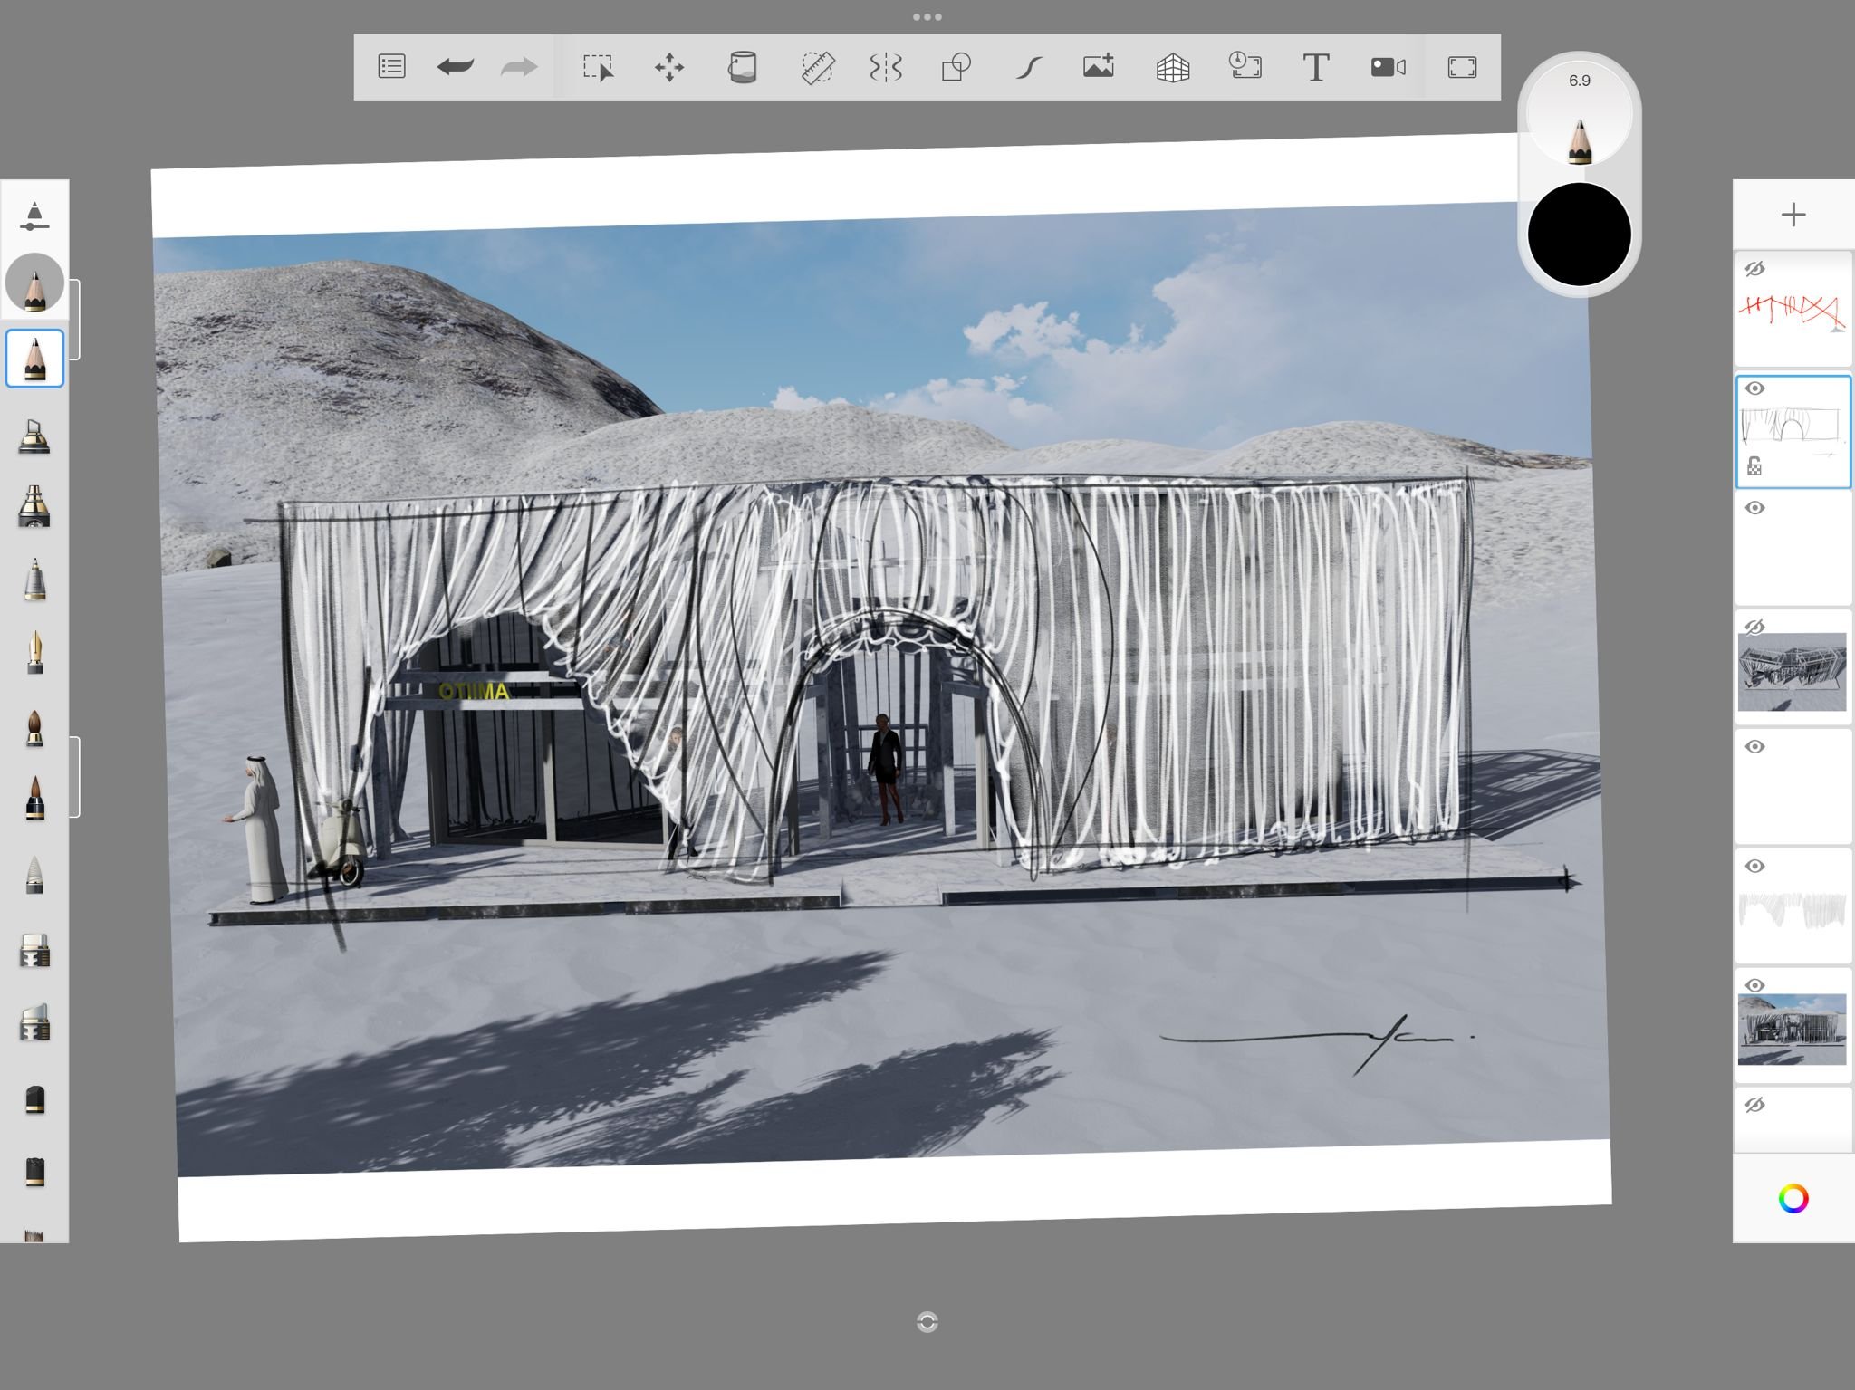Open the main menu list icon
The width and height of the screenshot is (1855, 1390).
391,67
